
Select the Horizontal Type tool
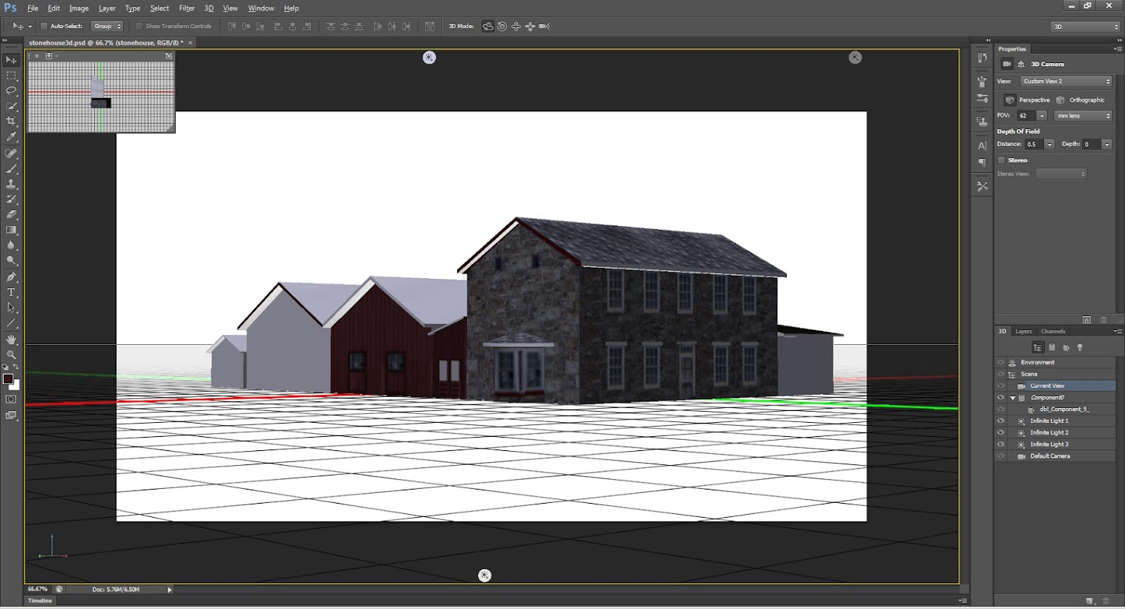11,292
